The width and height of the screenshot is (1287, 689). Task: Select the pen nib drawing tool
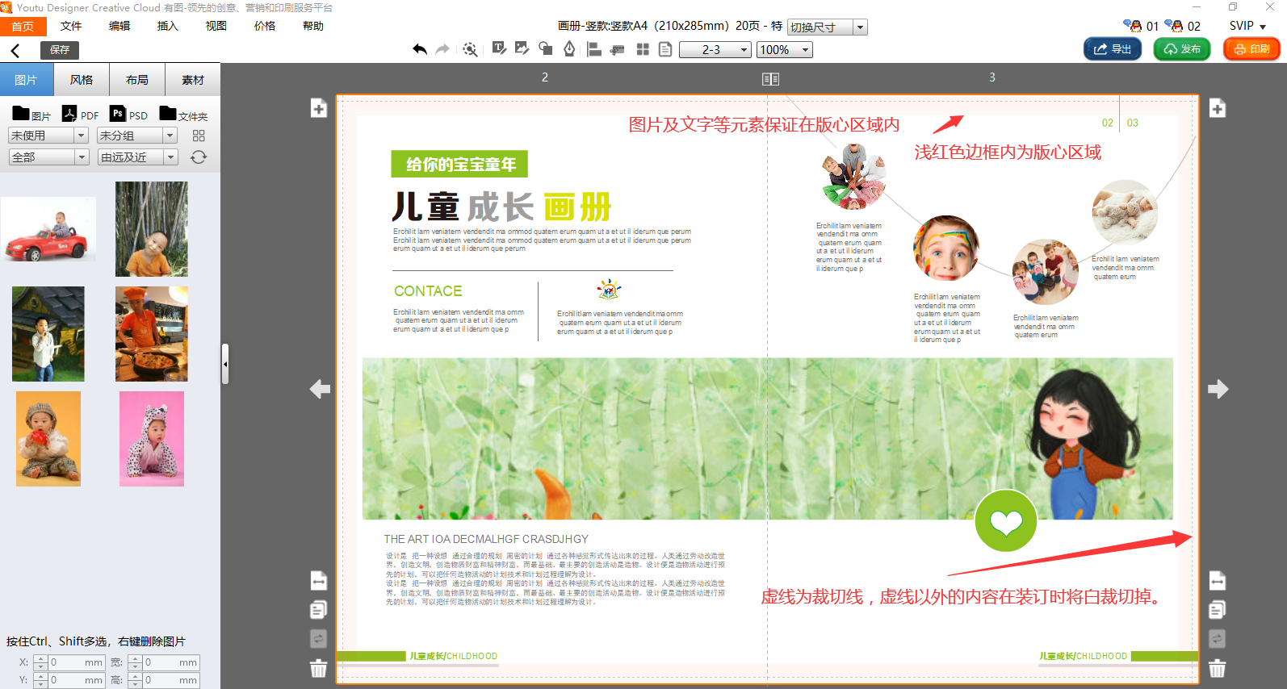pos(569,49)
